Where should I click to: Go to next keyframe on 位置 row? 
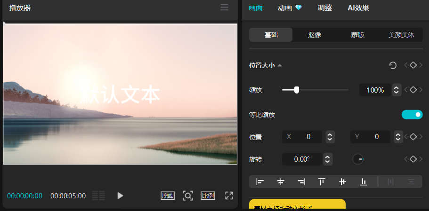[421, 137]
